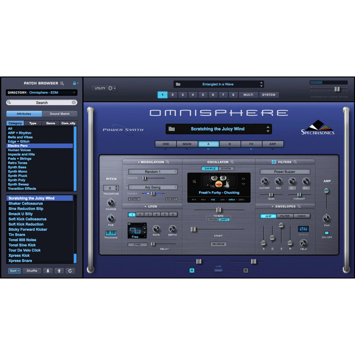Open the Sort dropdown
Image resolution: width=355 pixels, height=355 pixels.
(x=14, y=271)
